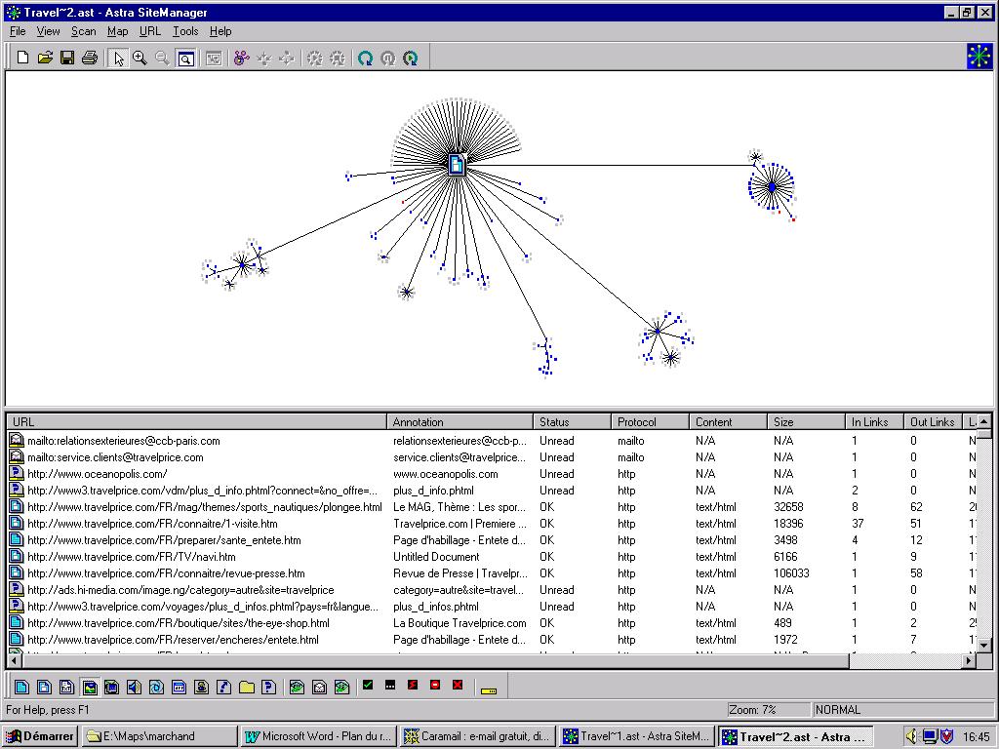This screenshot has width=999, height=749.
Task: Open the Scan menu
Action: 84,31
